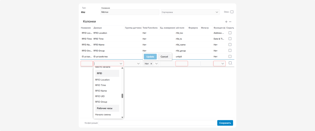Click the 'uniqid' cell
The width and height of the screenshot is (315, 131).
point(179,56)
